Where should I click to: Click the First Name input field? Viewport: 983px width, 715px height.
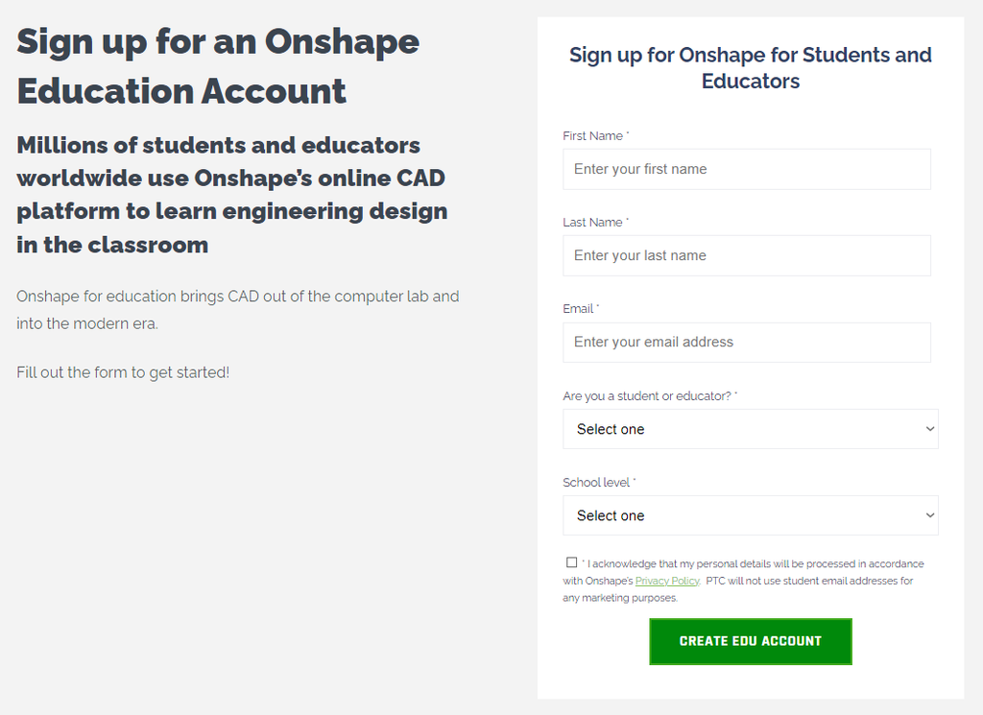pyautogui.click(x=746, y=169)
